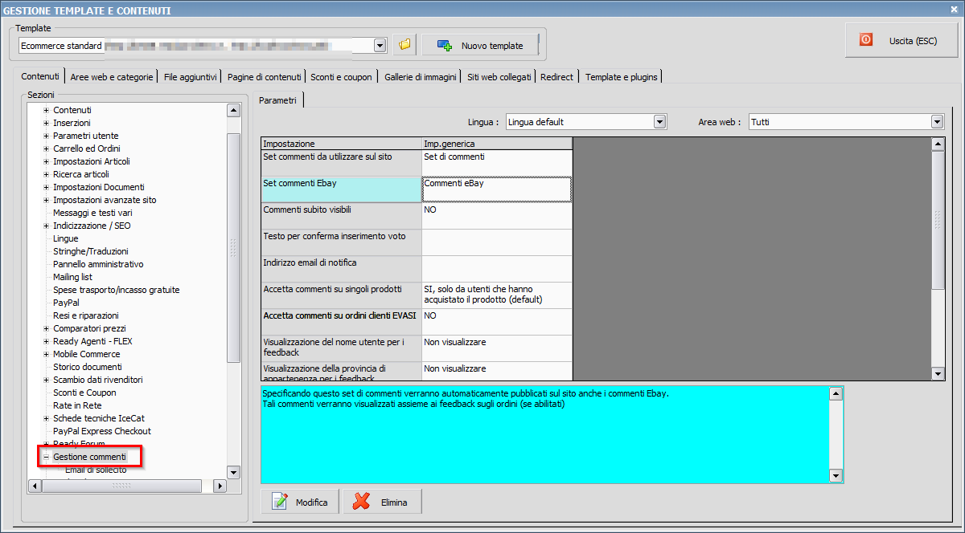The image size is (965, 533).
Task: Click the Set commenti Ebay row
Action: click(417, 189)
